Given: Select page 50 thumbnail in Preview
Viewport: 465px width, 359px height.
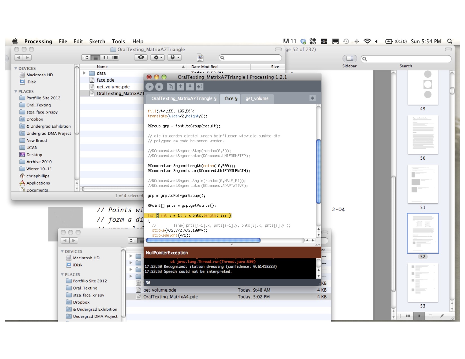Looking at the screenshot, I should pyautogui.click(x=423, y=135).
